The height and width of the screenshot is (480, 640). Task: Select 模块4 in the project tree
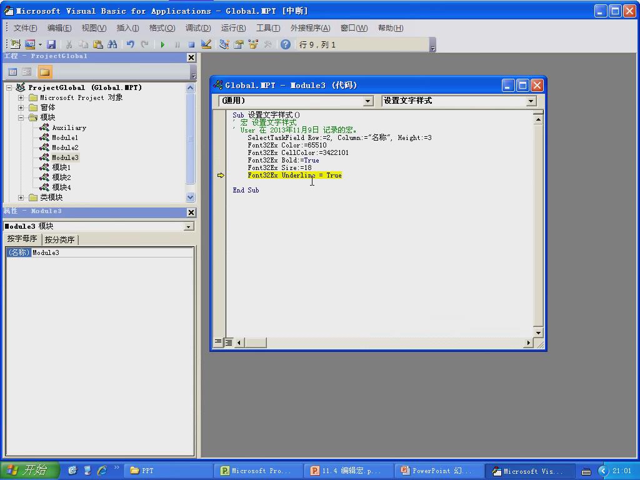click(x=61, y=187)
